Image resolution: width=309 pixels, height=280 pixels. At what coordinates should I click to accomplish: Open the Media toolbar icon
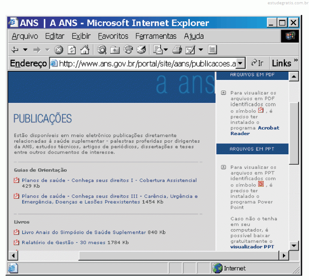pyautogui.click(x=128, y=50)
